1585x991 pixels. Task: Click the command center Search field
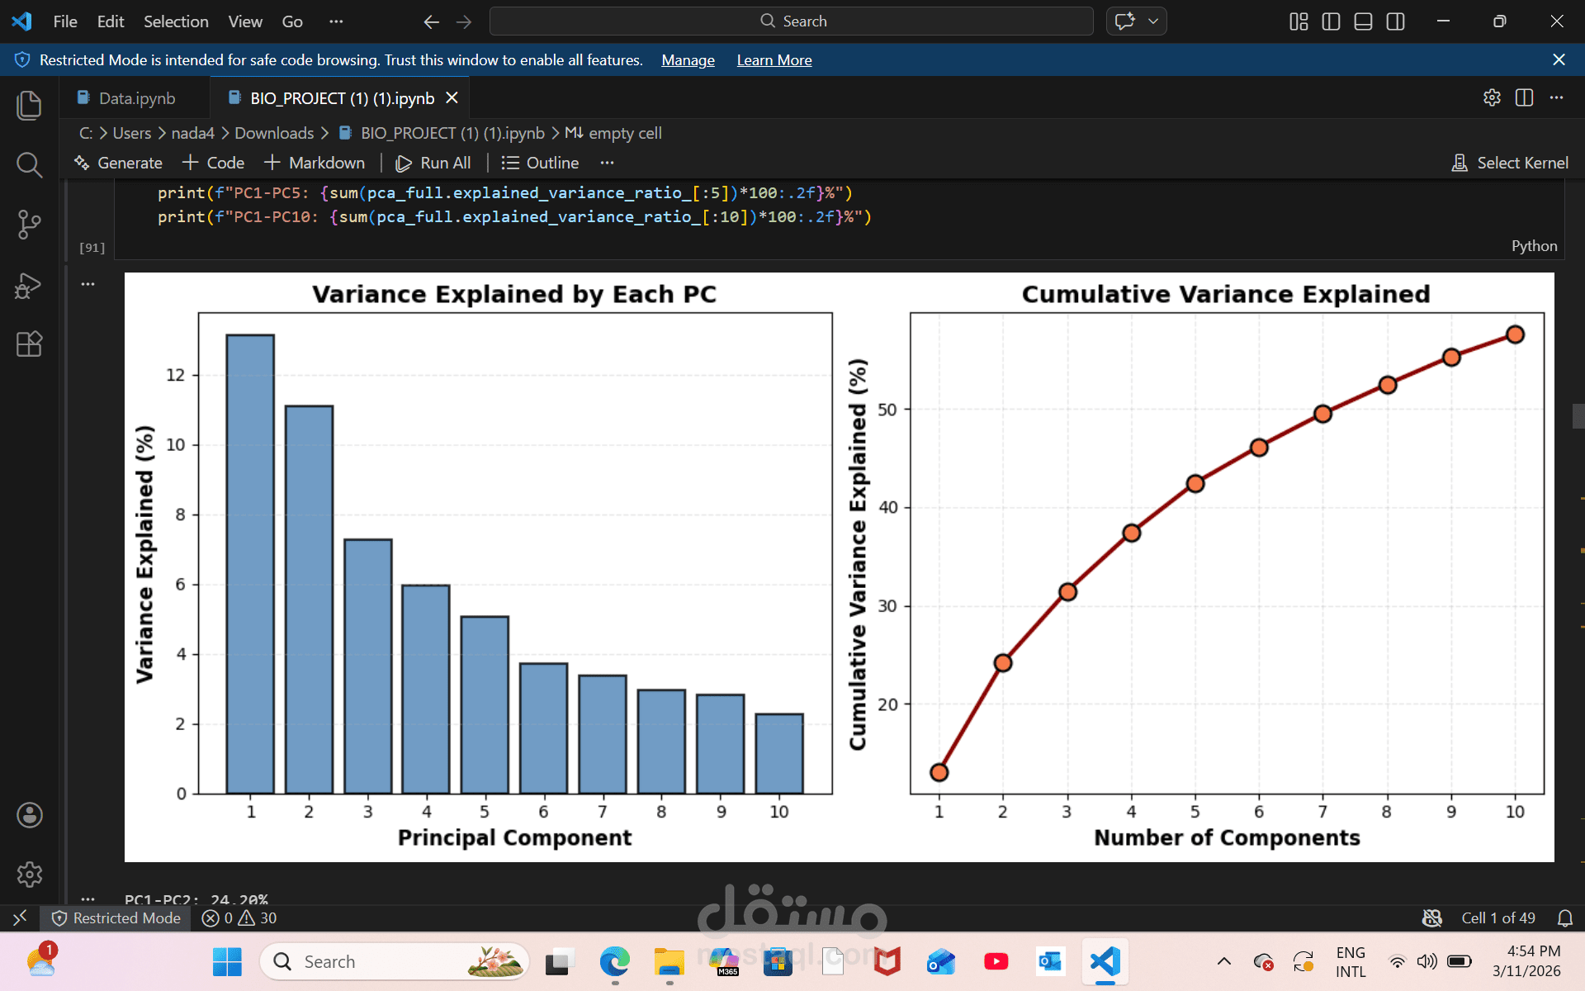click(791, 21)
